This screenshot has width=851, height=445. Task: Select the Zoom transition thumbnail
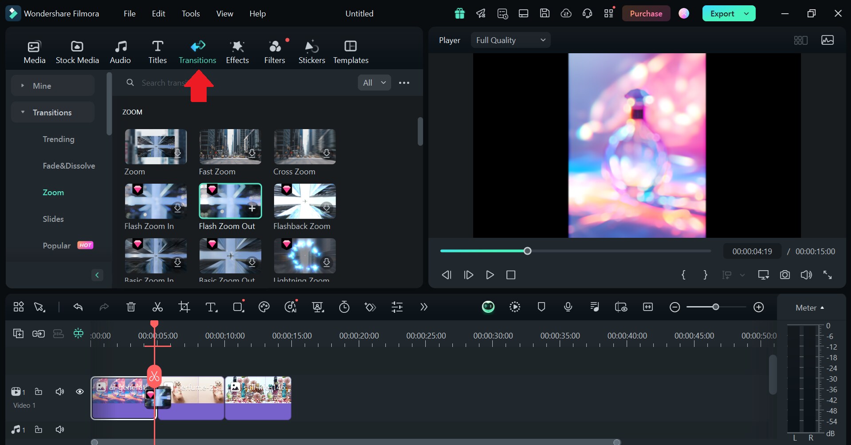pyautogui.click(x=156, y=147)
